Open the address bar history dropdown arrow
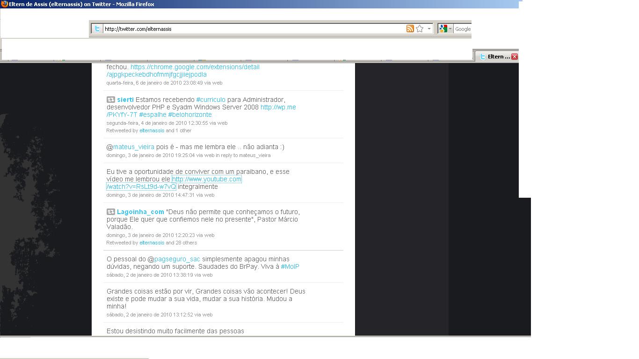 (429, 29)
